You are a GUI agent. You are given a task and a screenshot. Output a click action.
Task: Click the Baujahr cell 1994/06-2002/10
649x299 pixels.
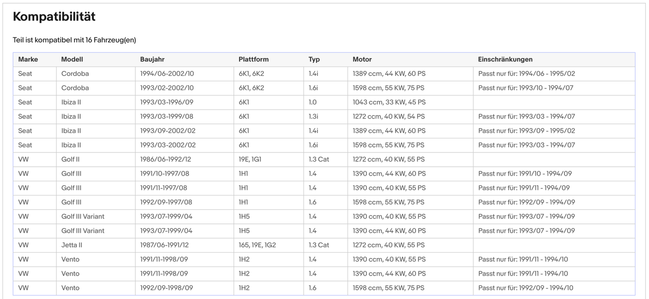(x=167, y=73)
